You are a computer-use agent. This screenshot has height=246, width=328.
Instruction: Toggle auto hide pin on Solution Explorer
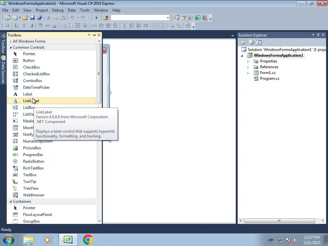click(x=318, y=35)
